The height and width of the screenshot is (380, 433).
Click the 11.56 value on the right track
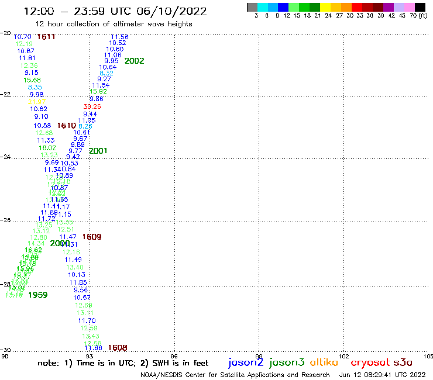[119, 37]
